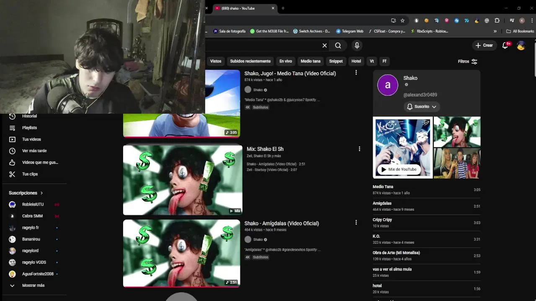Open options menu for Mix: Shako El Sh
536x301 pixels.
click(359, 149)
